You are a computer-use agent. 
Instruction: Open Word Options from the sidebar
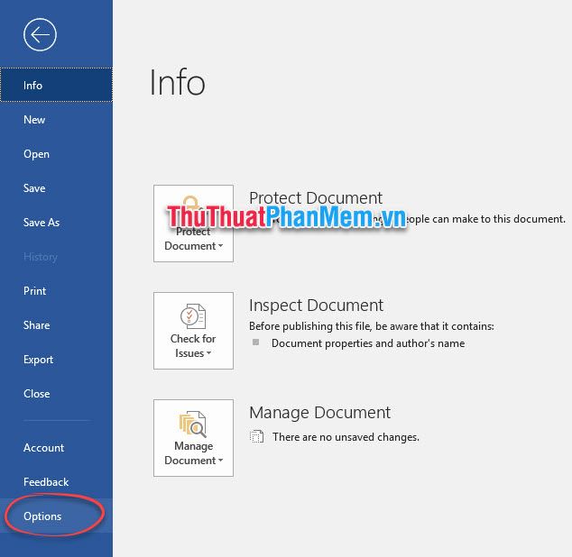(x=42, y=516)
